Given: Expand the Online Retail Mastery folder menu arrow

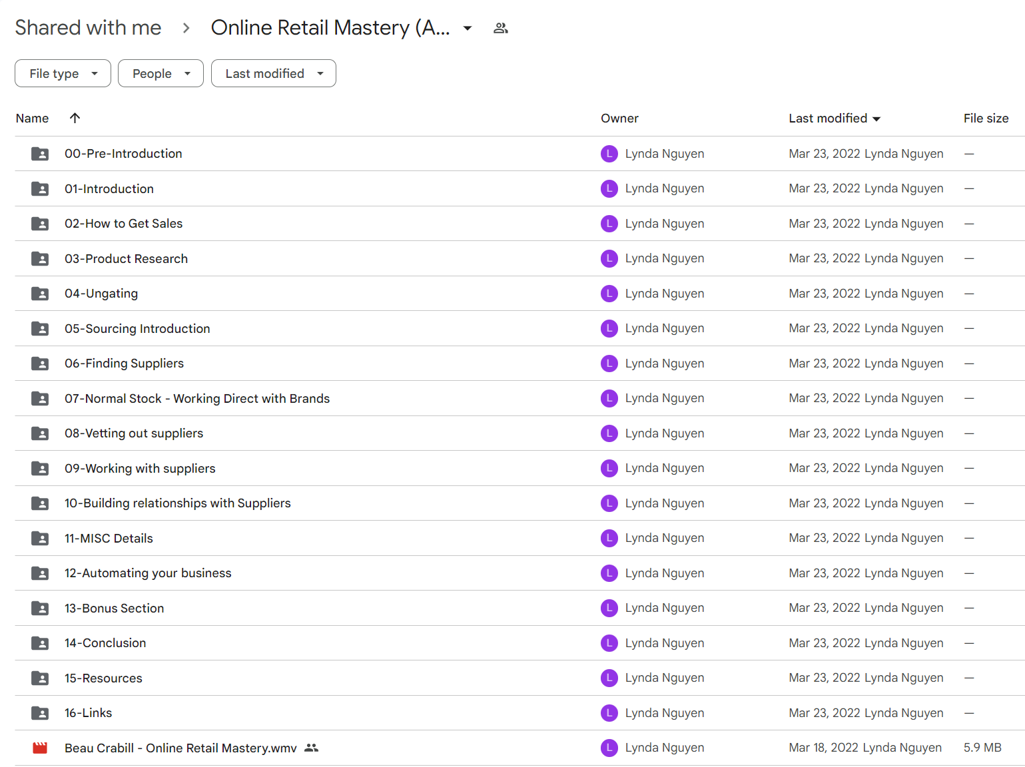Looking at the screenshot, I should point(468,28).
